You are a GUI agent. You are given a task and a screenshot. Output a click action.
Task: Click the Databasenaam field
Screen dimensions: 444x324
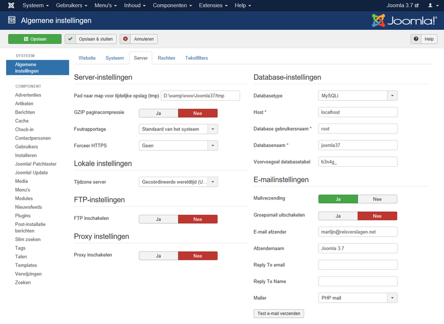358,145
